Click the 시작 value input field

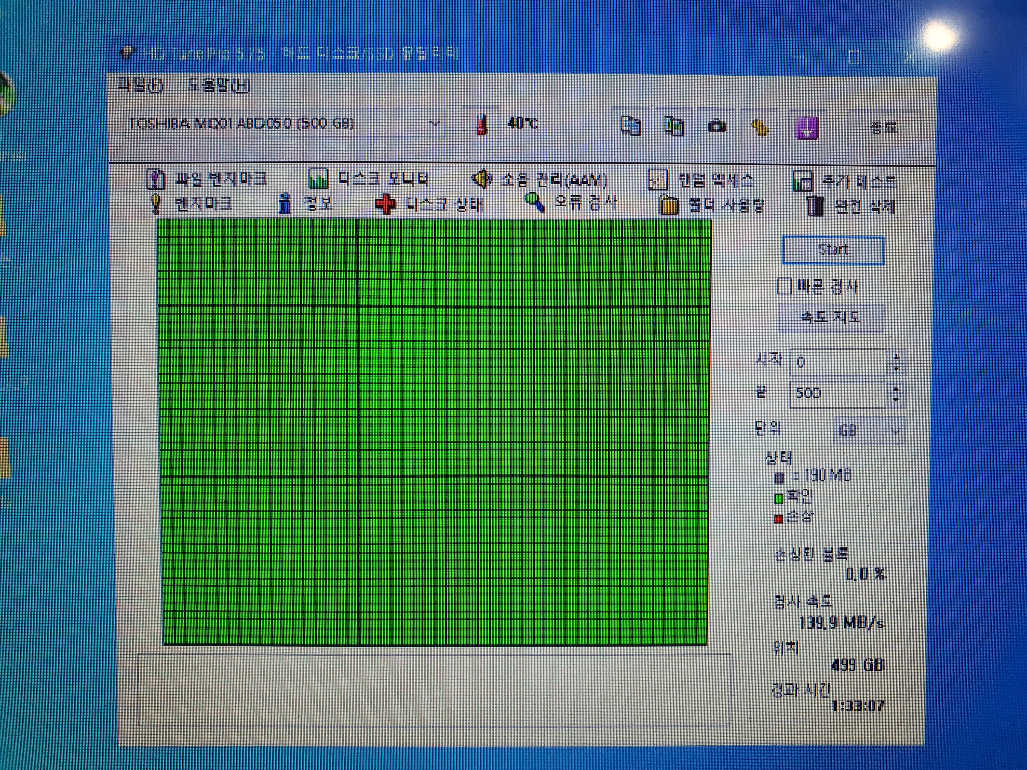click(839, 362)
